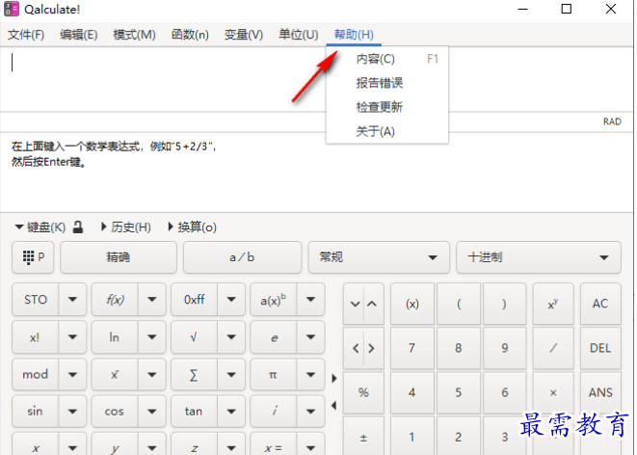Toggle the programming keypad P button
Image resolution: width=637 pixels, height=455 pixels.
coord(33,257)
